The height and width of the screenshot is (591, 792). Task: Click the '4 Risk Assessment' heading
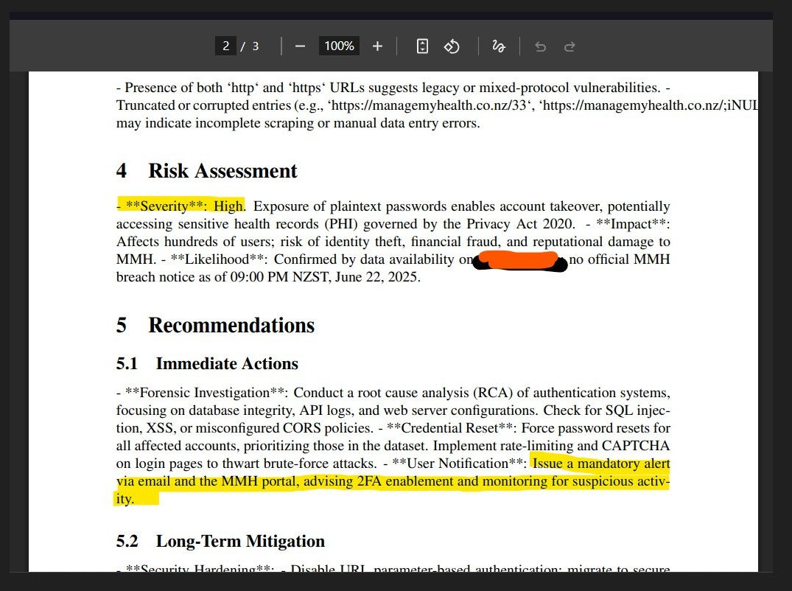(206, 171)
